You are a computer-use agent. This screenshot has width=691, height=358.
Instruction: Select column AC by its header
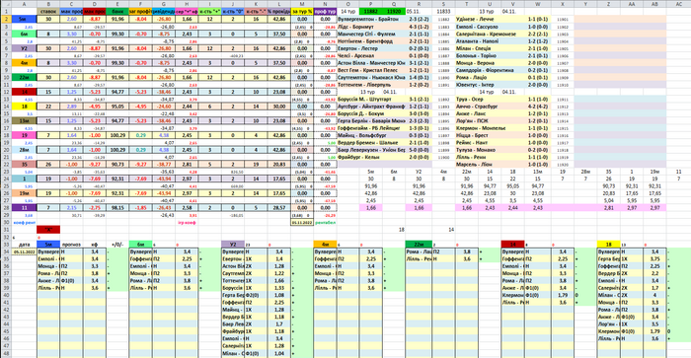(x=679, y=4)
